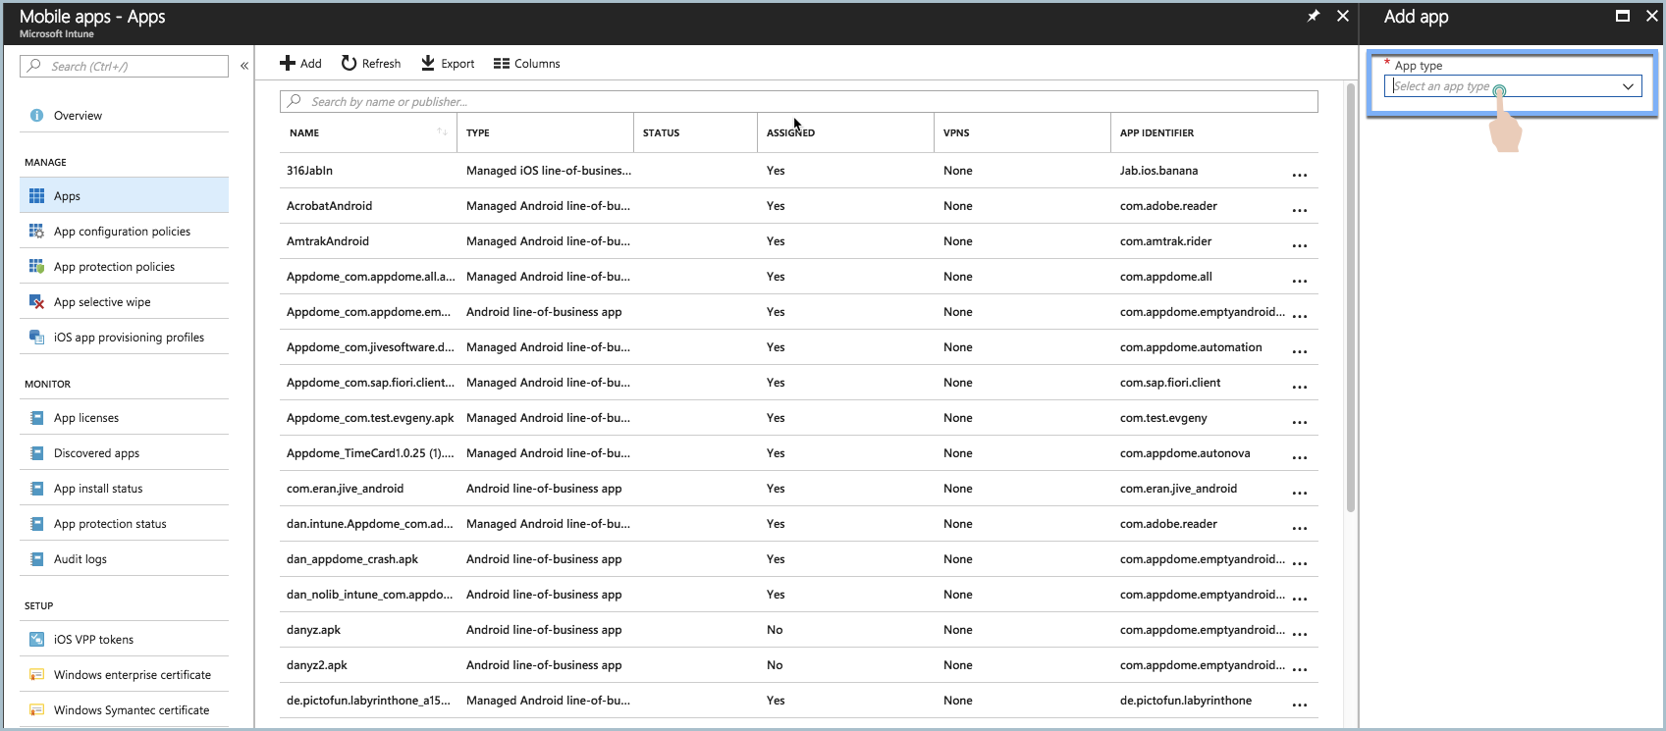This screenshot has width=1666, height=731.
Task: Pin the Mobile apps blade
Action: 1314,16
